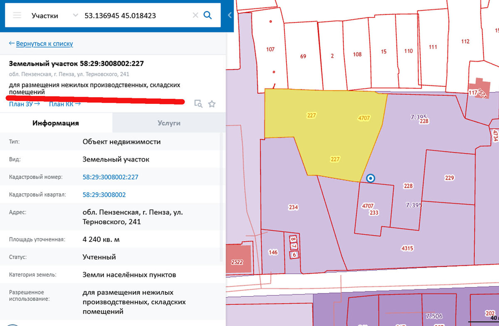
Task: Switch to the Услуги tab
Action: (168, 123)
